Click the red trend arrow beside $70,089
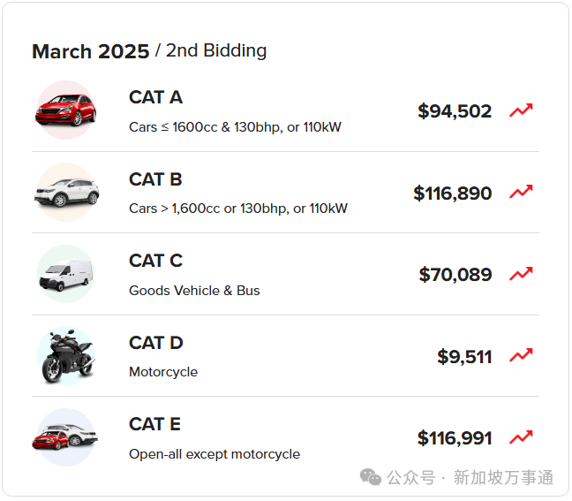The image size is (572, 501). click(521, 274)
